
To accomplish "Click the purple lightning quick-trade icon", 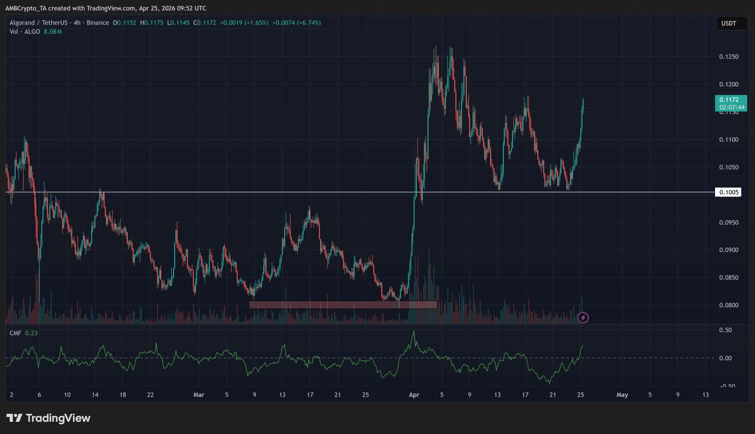I will (583, 318).
